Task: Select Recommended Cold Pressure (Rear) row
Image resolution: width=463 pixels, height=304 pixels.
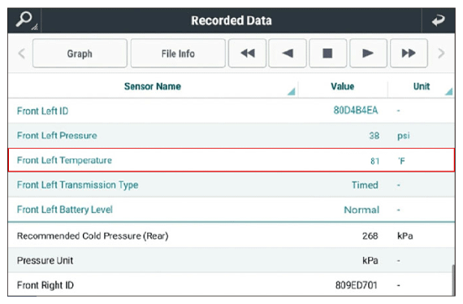Action: pyautogui.click(x=231, y=236)
